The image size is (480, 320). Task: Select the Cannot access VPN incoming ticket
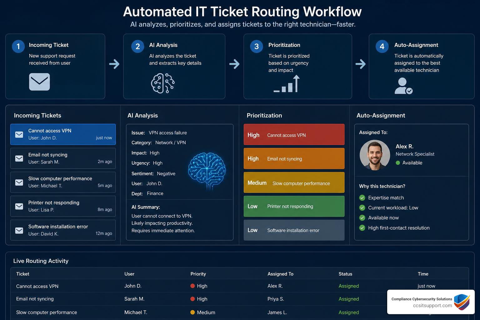(x=63, y=134)
